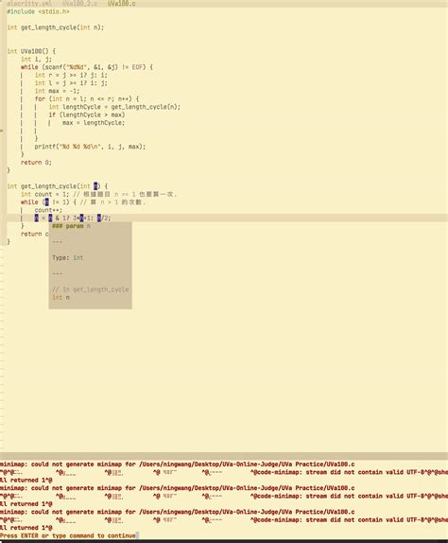Click 'Press ENTER or type command to continue' prompt
Image resolution: width=448 pixels, height=543 pixels.
pyautogui.click(x=68, y=535)
